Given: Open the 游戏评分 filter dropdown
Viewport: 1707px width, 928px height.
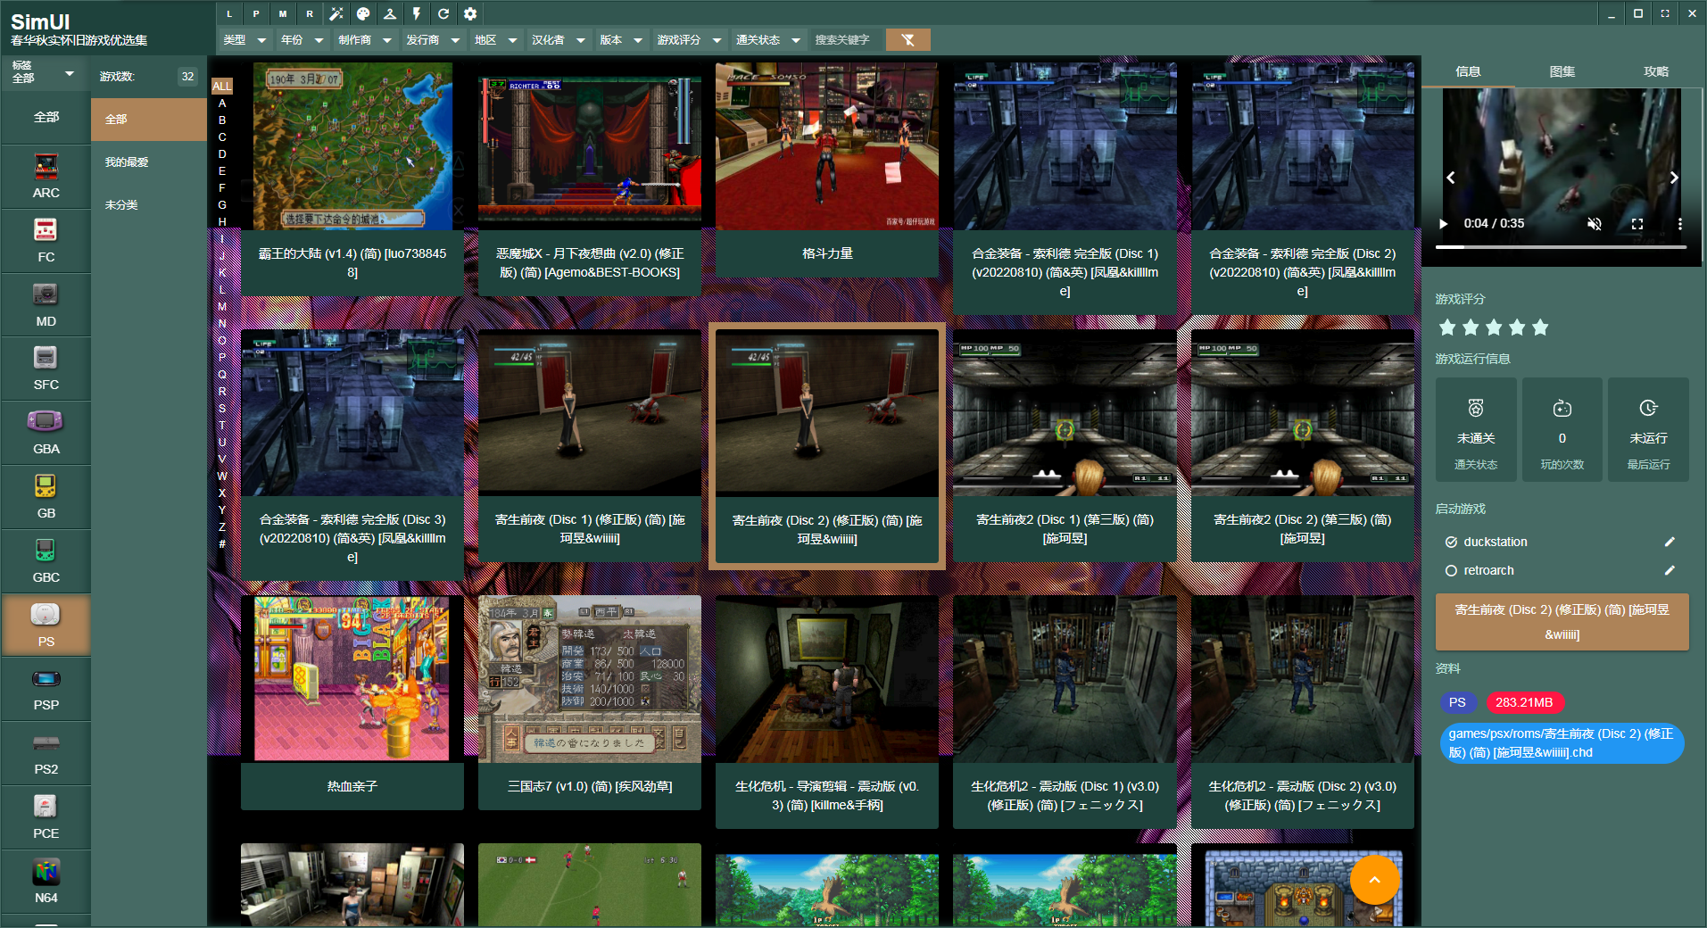Looking at the screenshot, I should click(689, 39).
